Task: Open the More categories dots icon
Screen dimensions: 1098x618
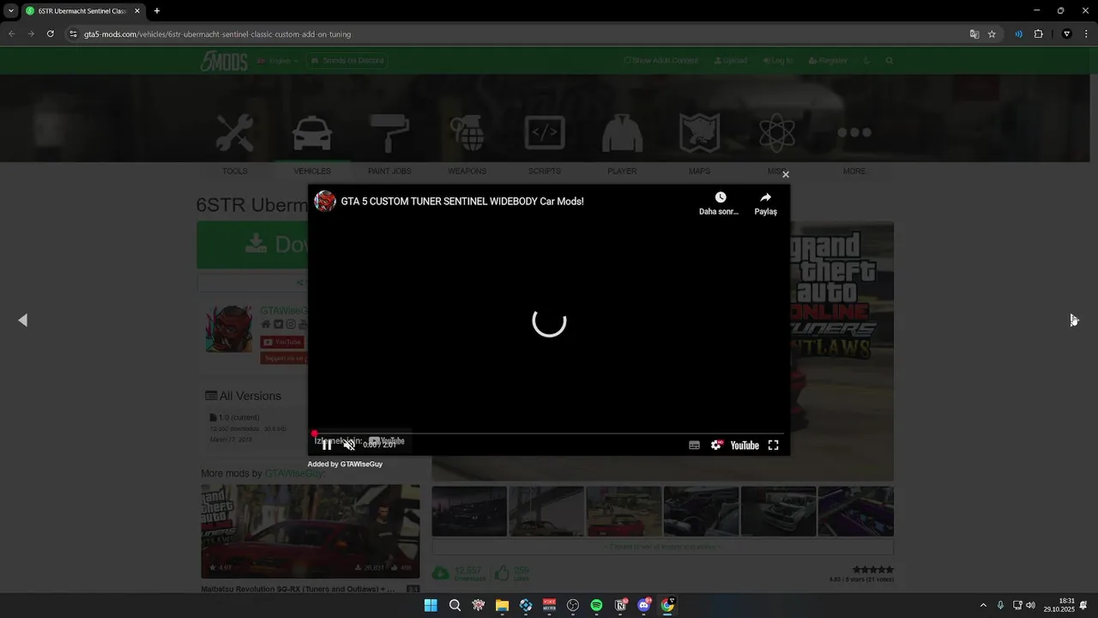Action: tap(854, 132)
